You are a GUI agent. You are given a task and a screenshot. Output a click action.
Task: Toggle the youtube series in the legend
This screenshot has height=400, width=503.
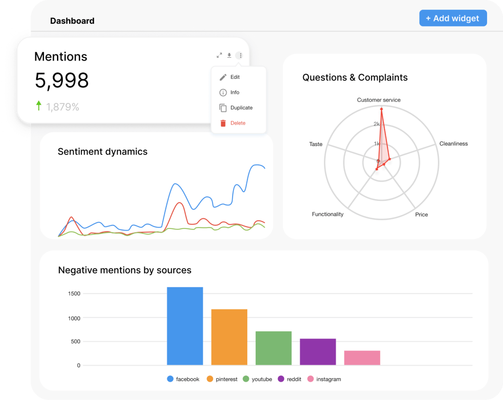[x=257, y=379]
